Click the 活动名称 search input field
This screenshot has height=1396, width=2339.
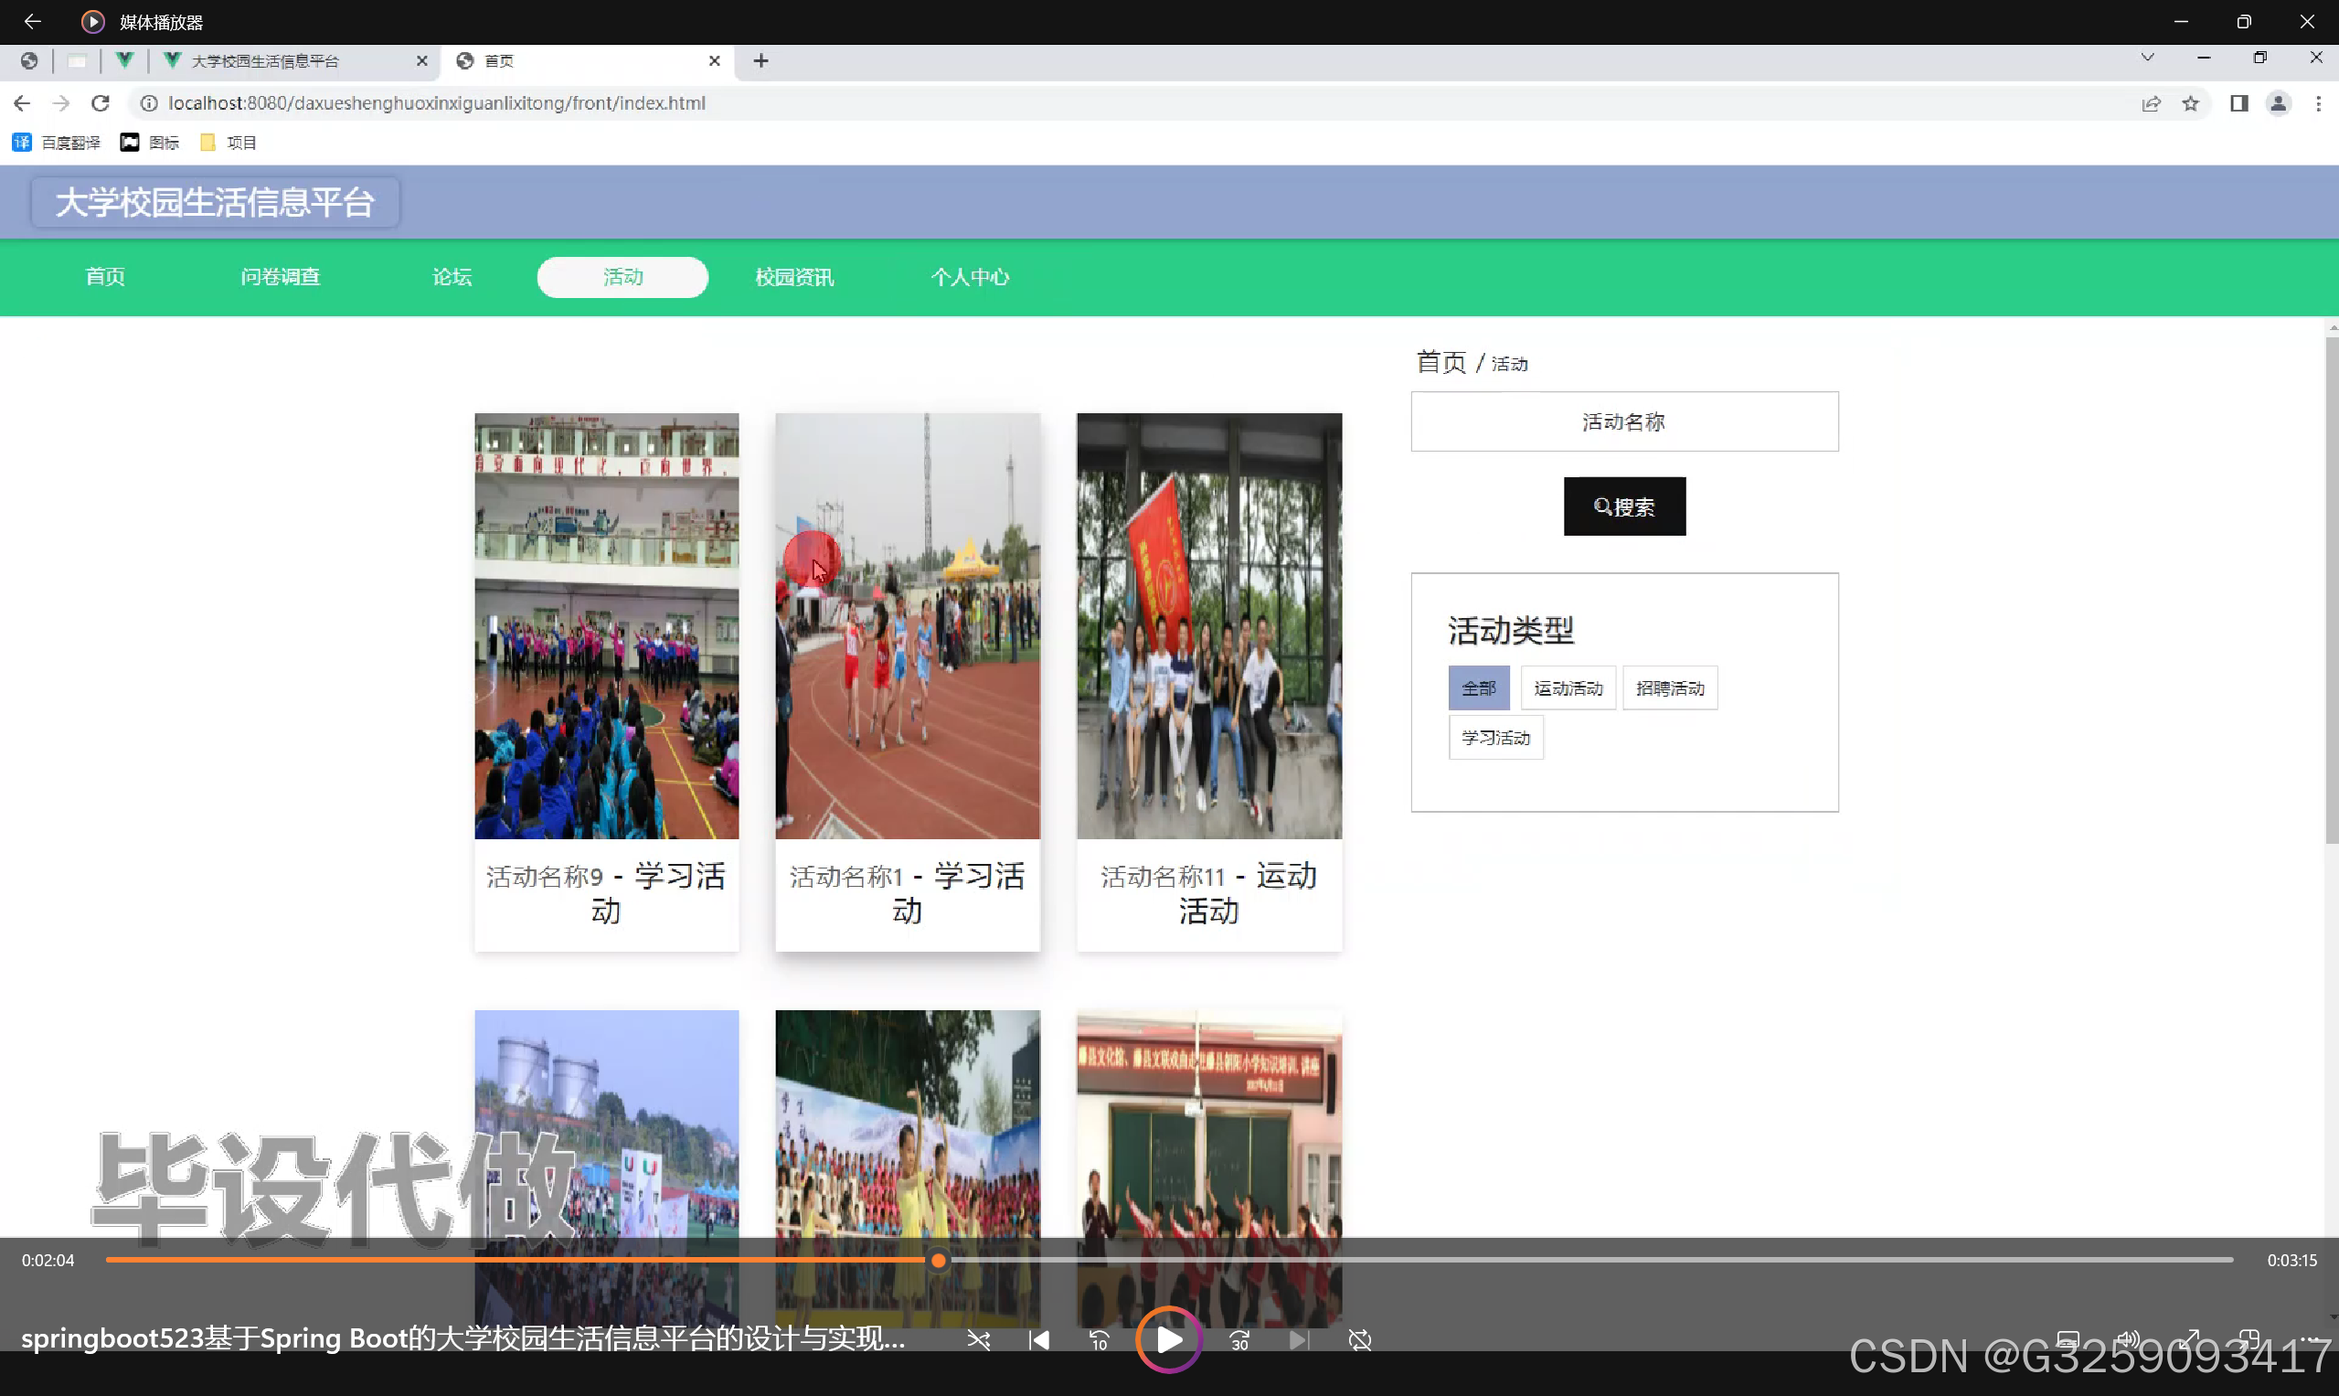pyautogui.click(x=1624, y=421)
